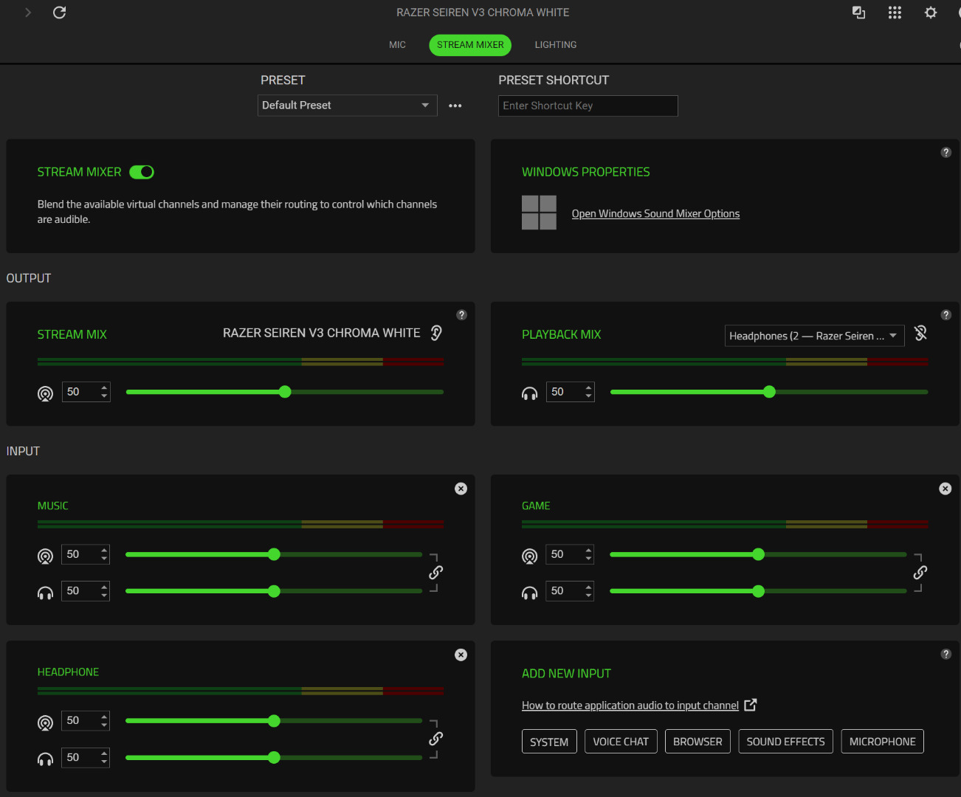
Task: Click the help icon in Add New Input
Action: [945, 655]
